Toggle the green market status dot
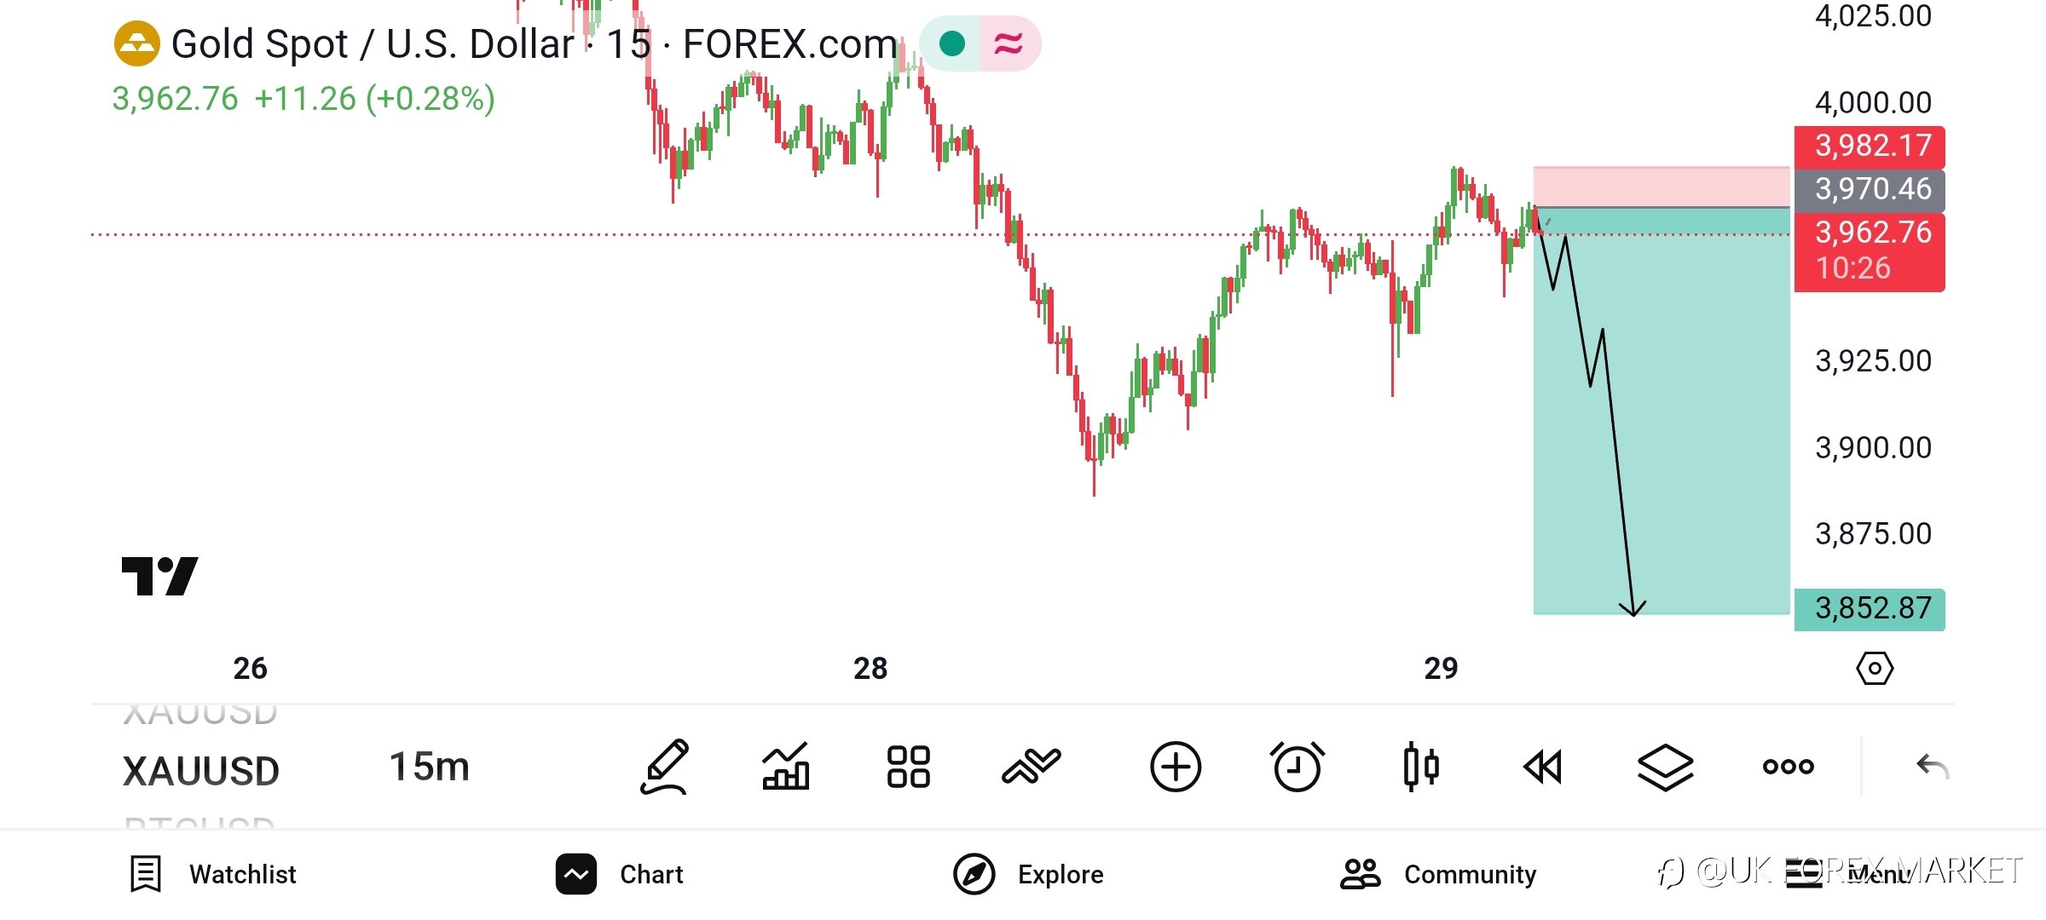This screenshot has width=2046, height=920. (x=951, y=43)
